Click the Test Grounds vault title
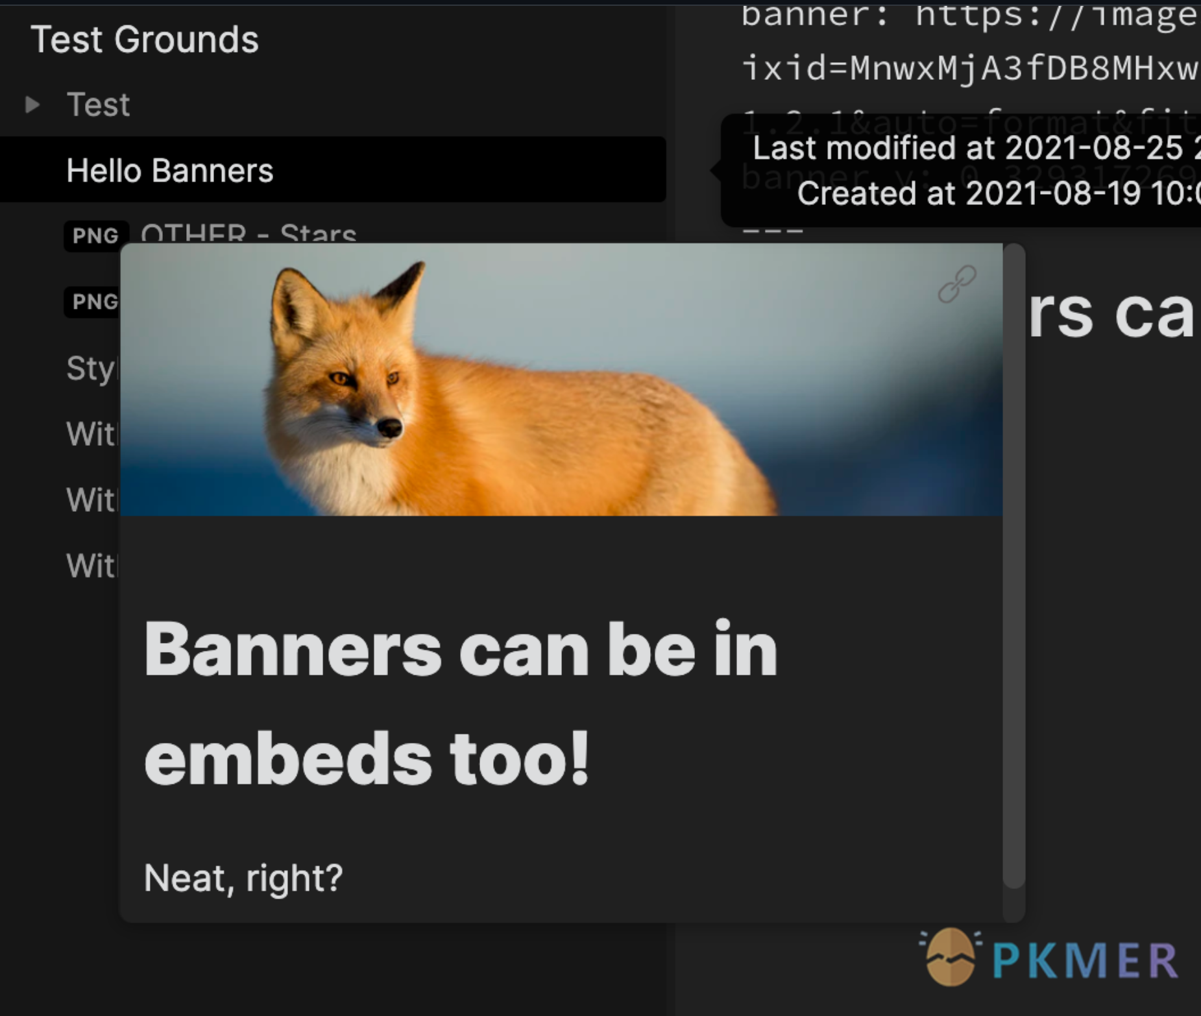This screenshot has height=1016, width=1201. [x=144, y=39]
